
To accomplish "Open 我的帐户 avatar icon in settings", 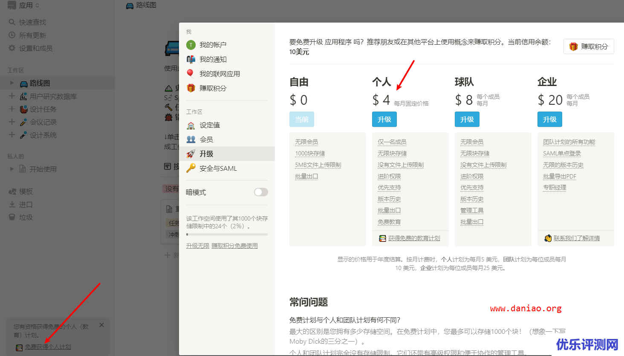I will 191,45.
